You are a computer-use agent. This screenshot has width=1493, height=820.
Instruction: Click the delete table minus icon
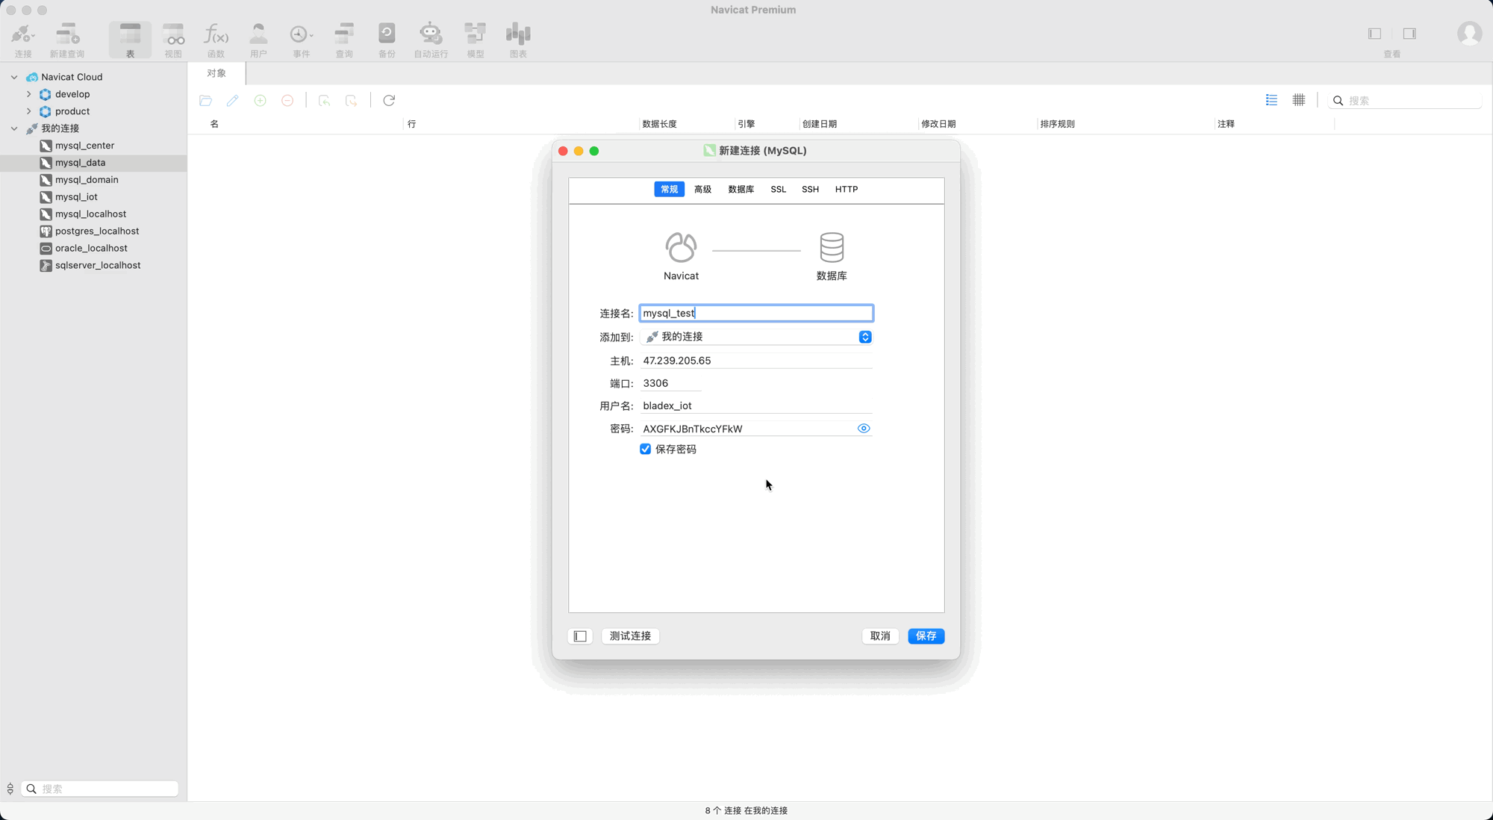click(x=287, y=100)
